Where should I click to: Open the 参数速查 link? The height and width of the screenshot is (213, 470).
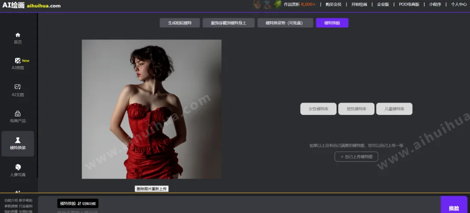11,206
